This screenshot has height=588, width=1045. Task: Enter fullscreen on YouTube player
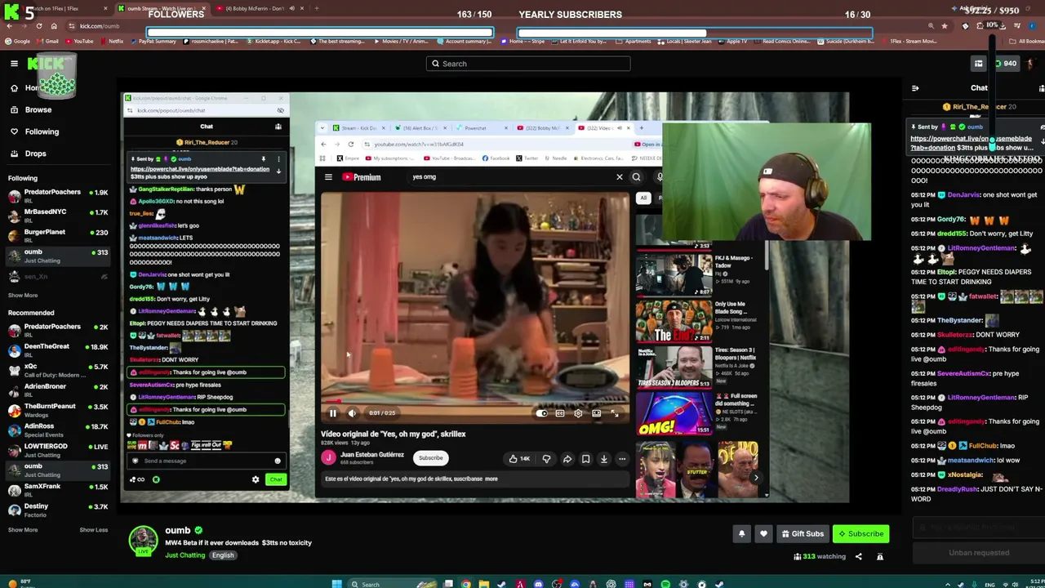tap(615, 413)
